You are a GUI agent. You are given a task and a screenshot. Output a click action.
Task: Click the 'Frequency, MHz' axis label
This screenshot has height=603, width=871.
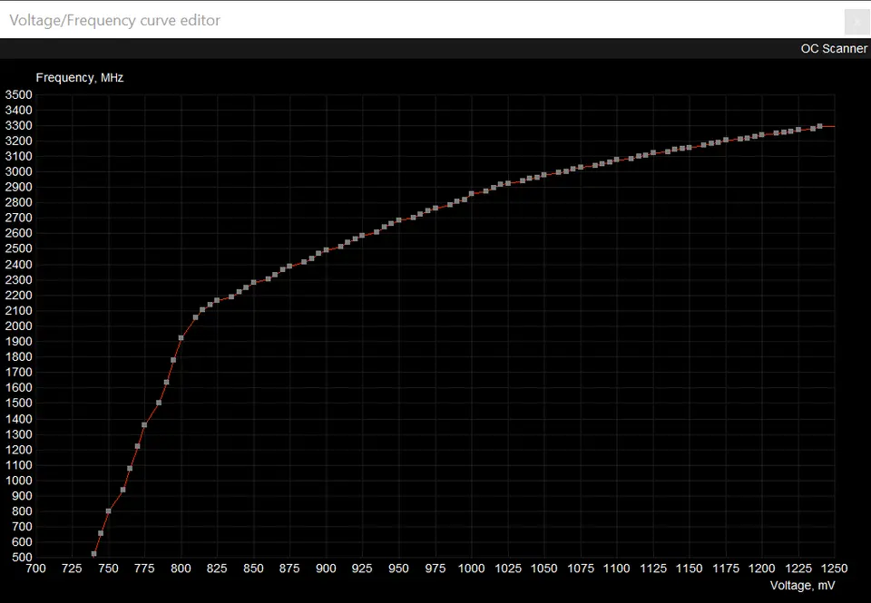pyautogui.click(x=80, y=78)
